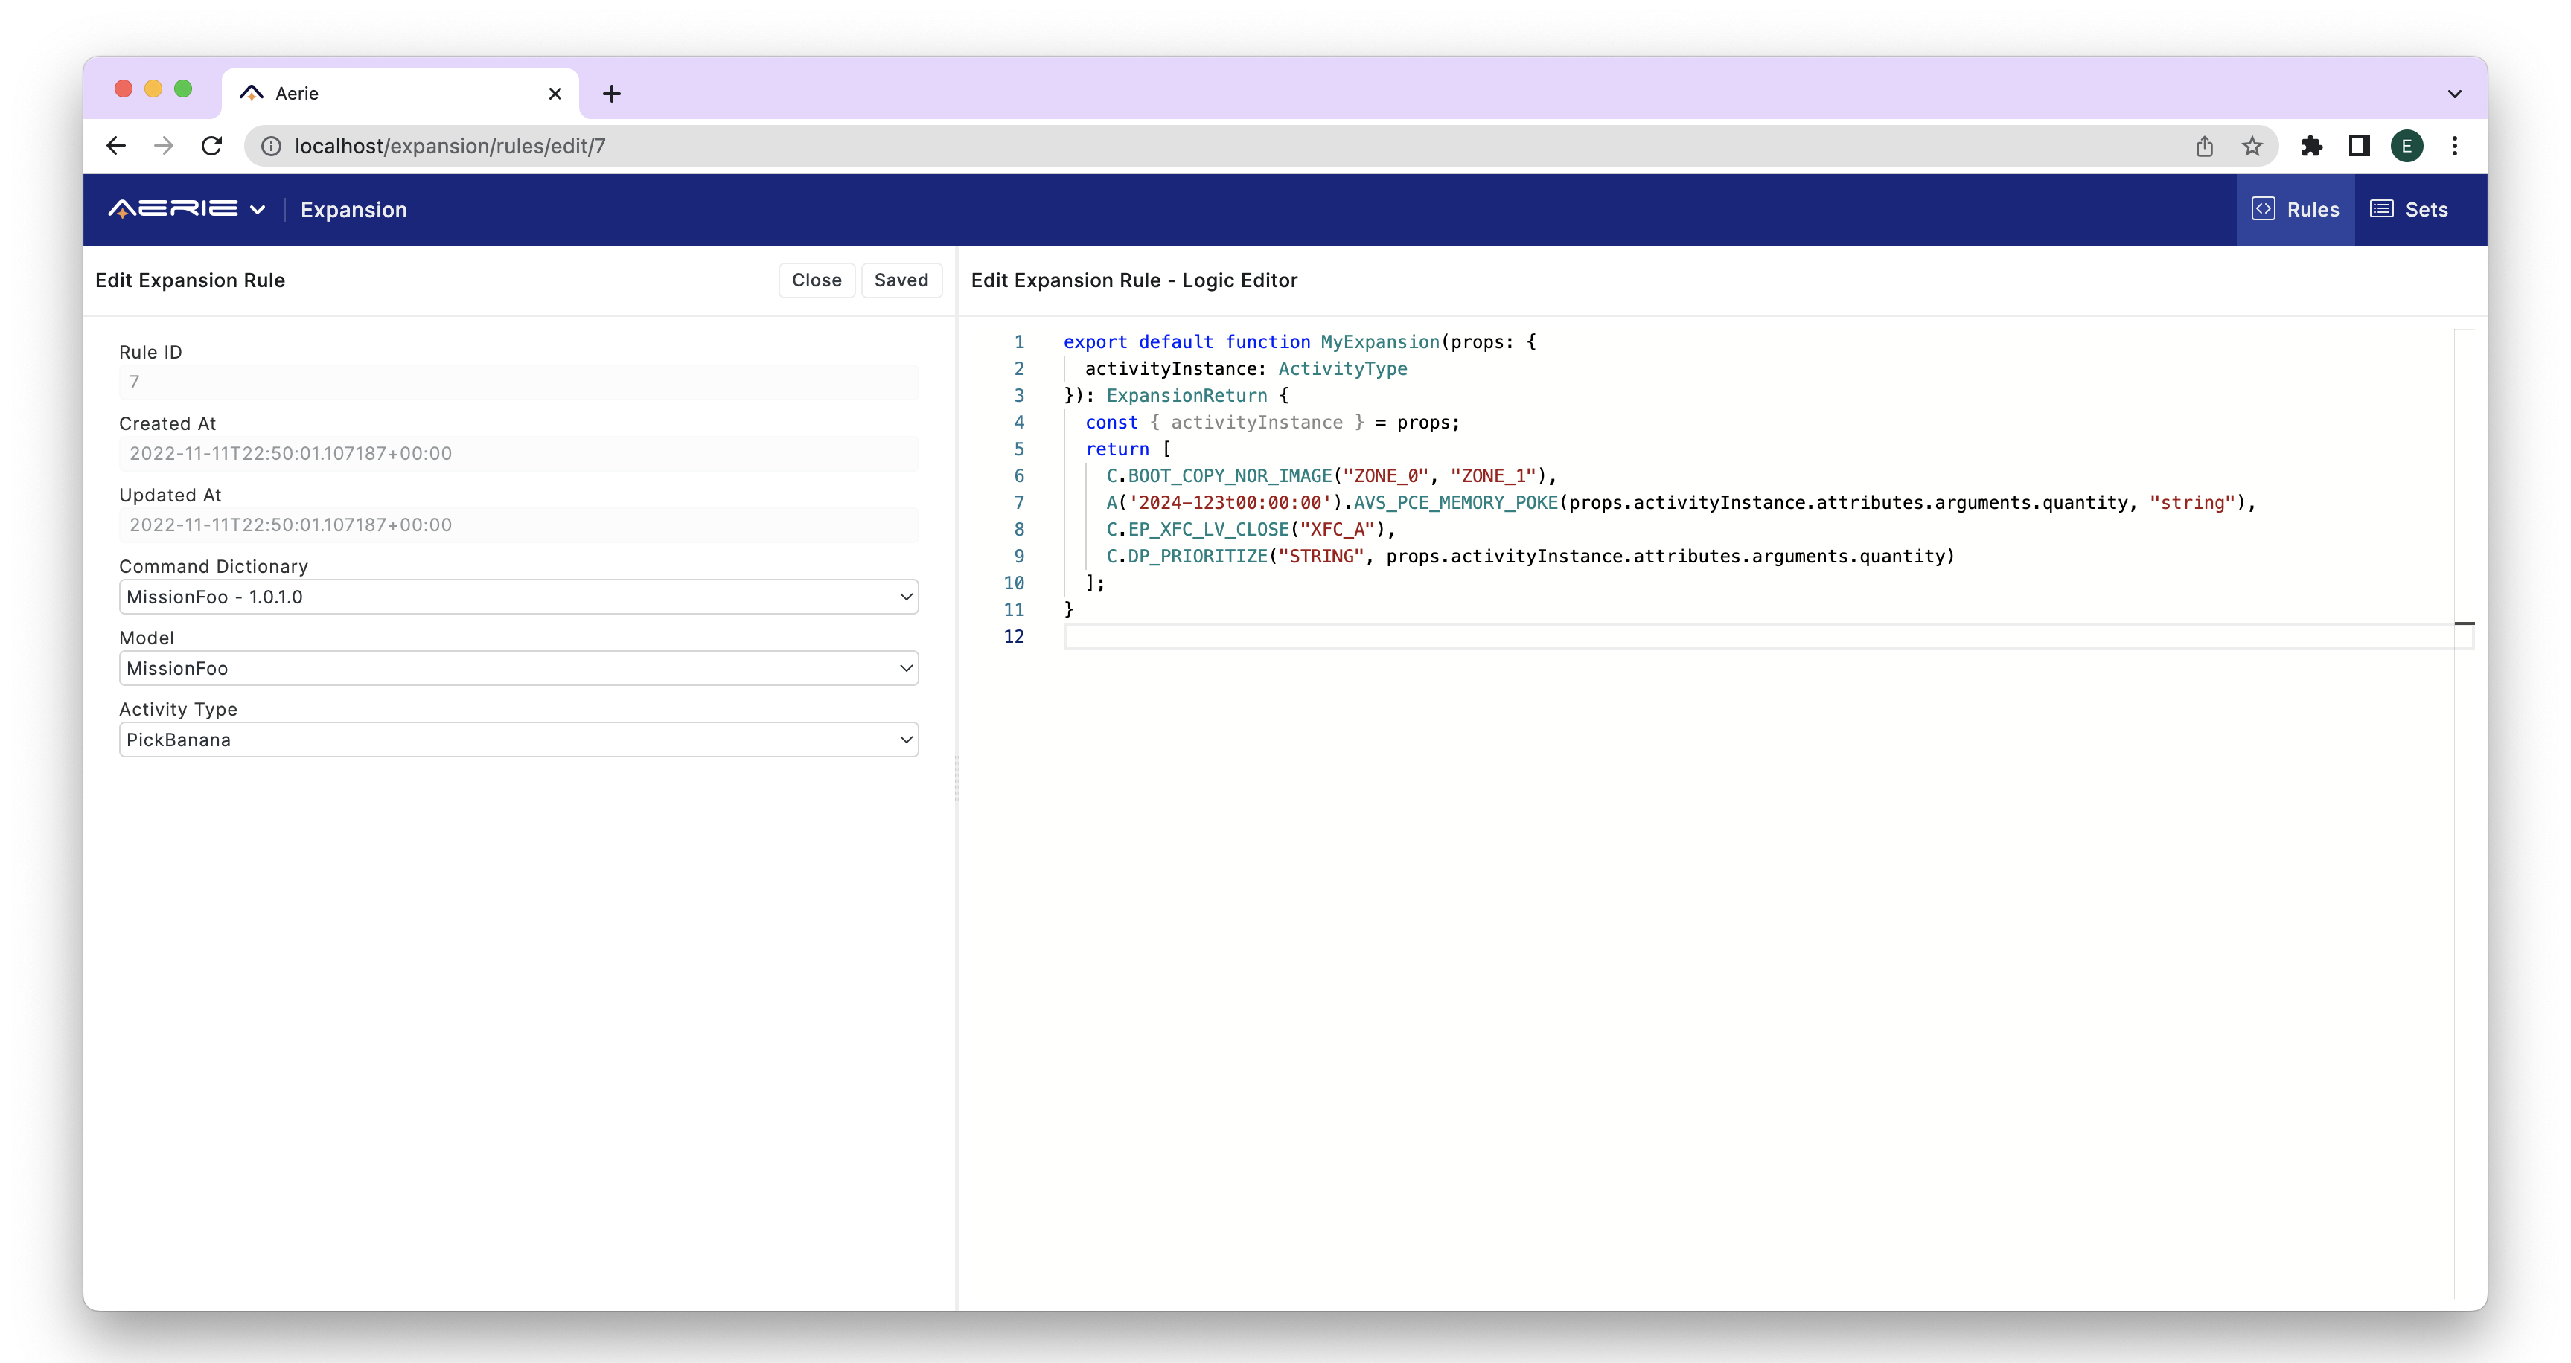Open the Sets list icon in navbar
Viewport: 2571px width, 1363px height.
pos(2383,210)
